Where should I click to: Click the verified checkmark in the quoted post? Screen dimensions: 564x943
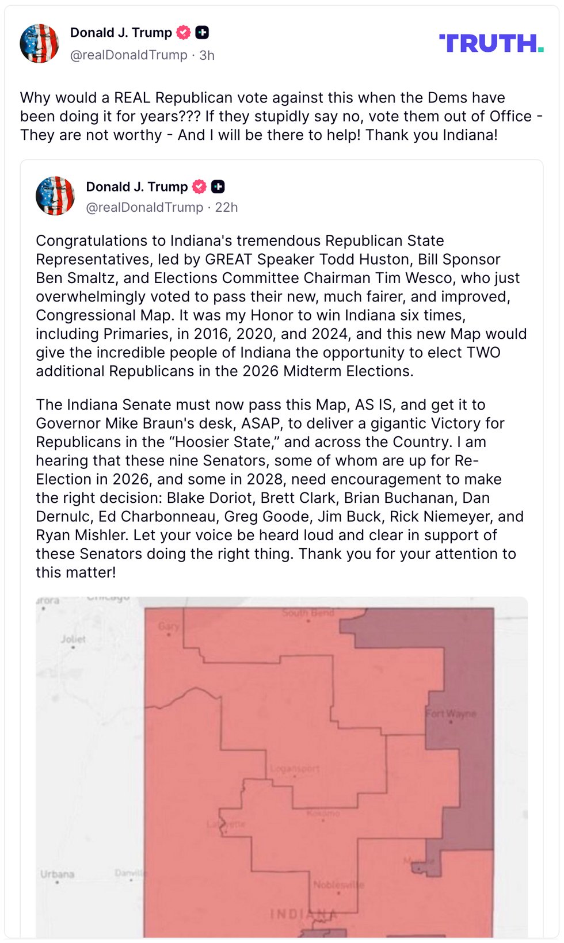click(x=199, y=187)
